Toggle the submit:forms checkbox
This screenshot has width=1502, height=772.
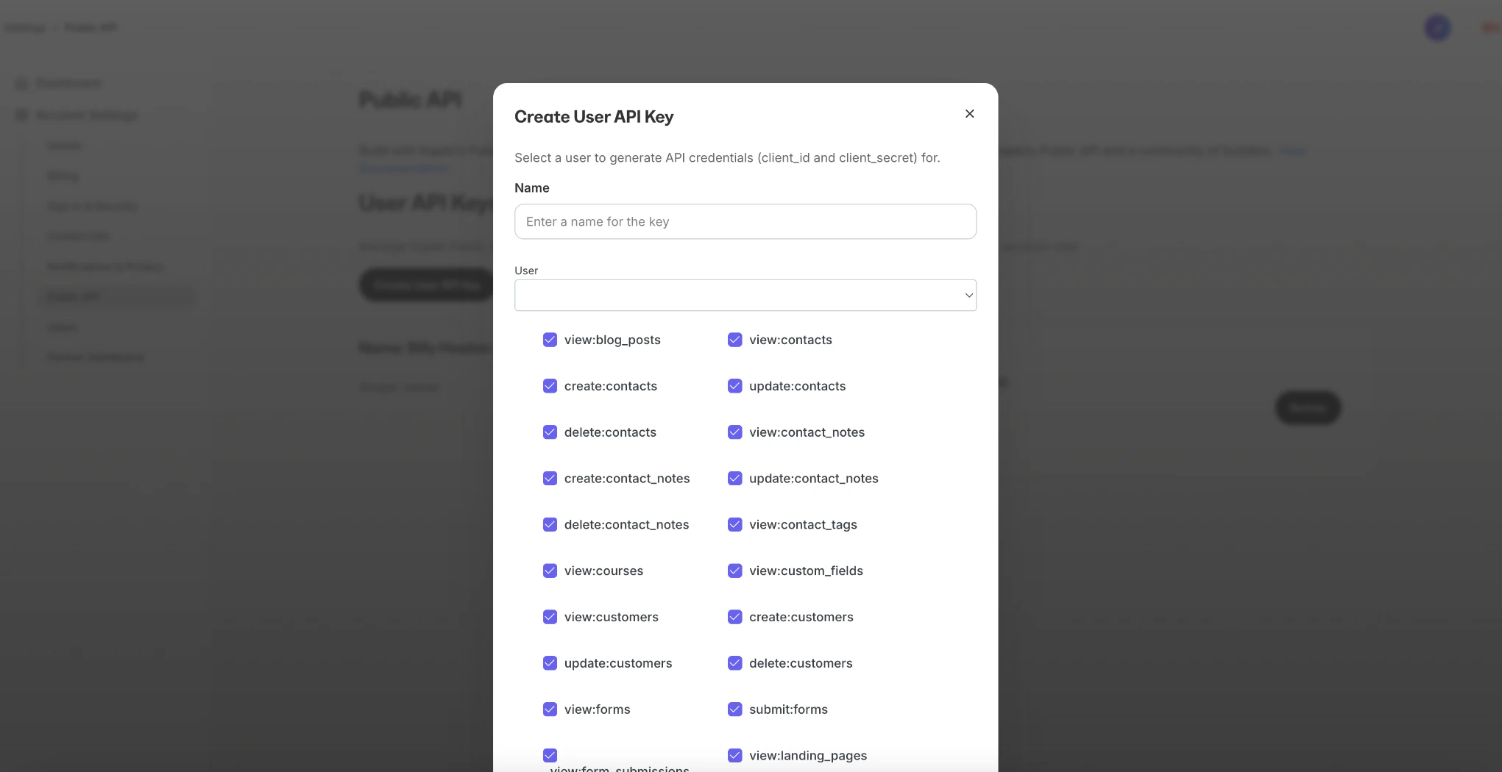coord(734,709)
